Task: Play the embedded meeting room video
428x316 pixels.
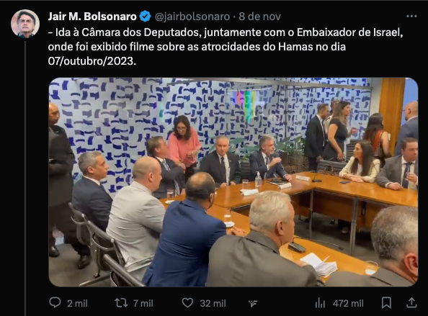Action: [233, 182]
